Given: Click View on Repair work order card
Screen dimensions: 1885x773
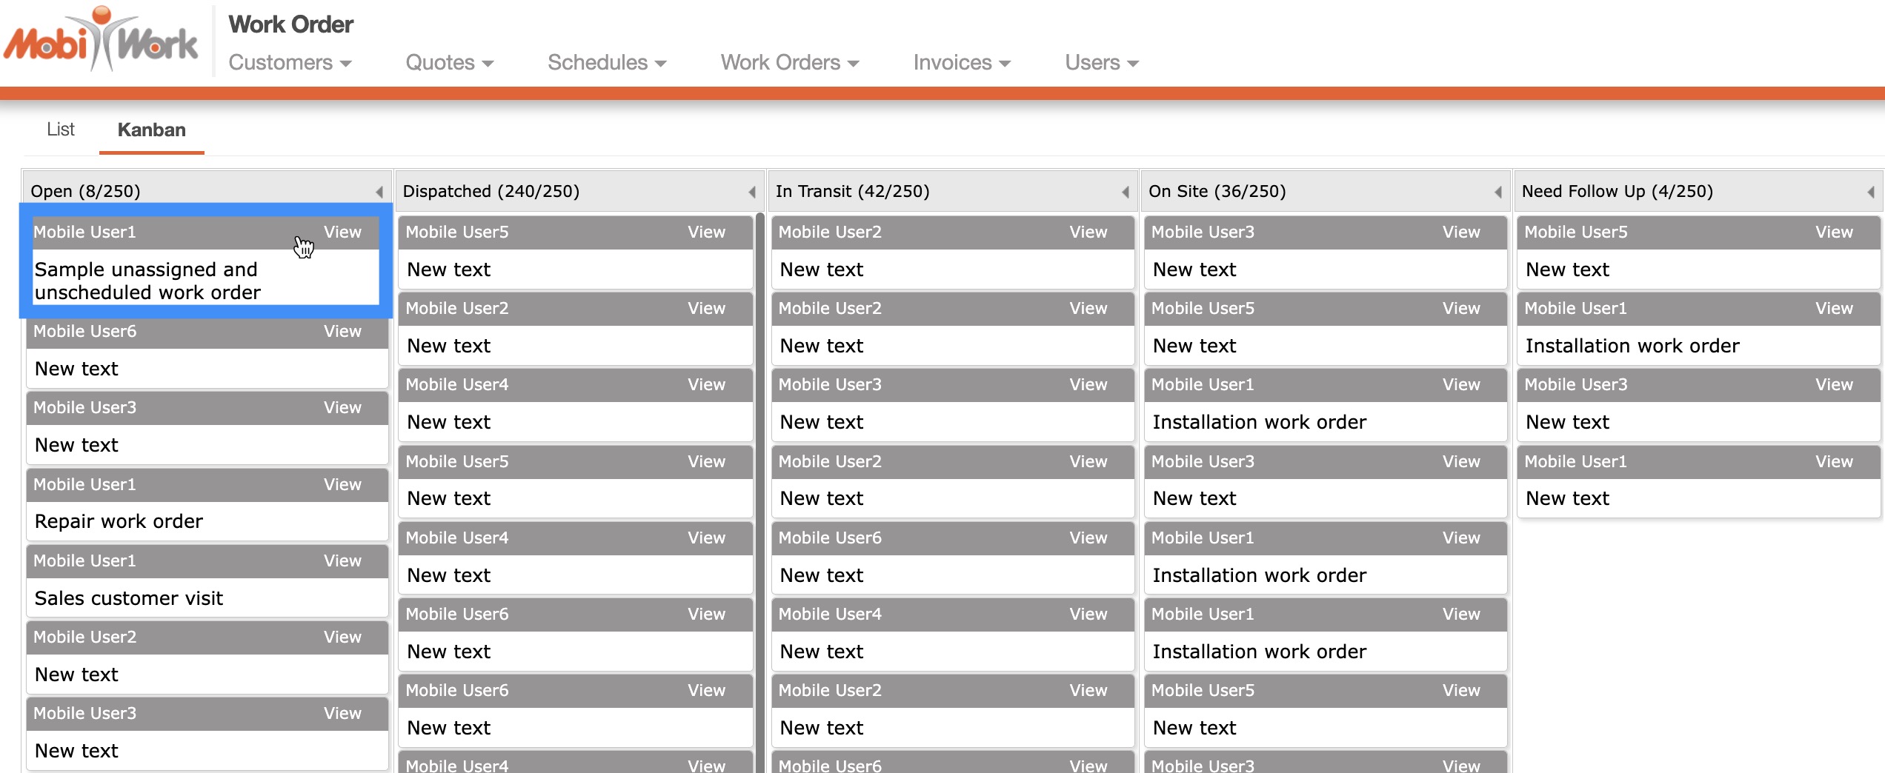Looking at the screenshot, I should pyautogui.click(x=342, y=485).
